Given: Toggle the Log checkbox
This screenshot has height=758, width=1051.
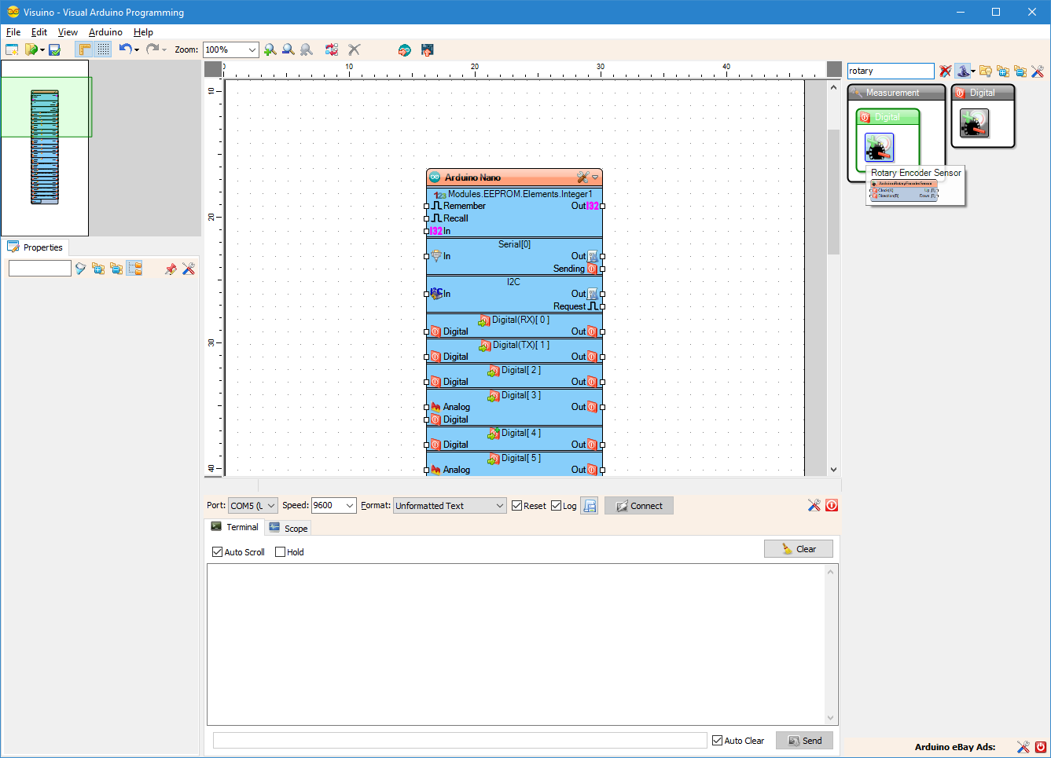Looking at the screenshot, I should coord(556,506).
